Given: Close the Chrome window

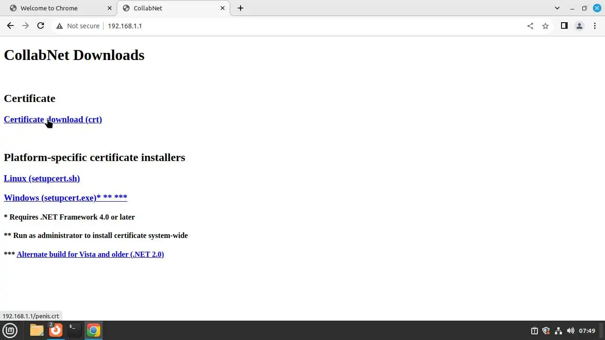Looking at the screenshot, I should [x=597, y=8].
